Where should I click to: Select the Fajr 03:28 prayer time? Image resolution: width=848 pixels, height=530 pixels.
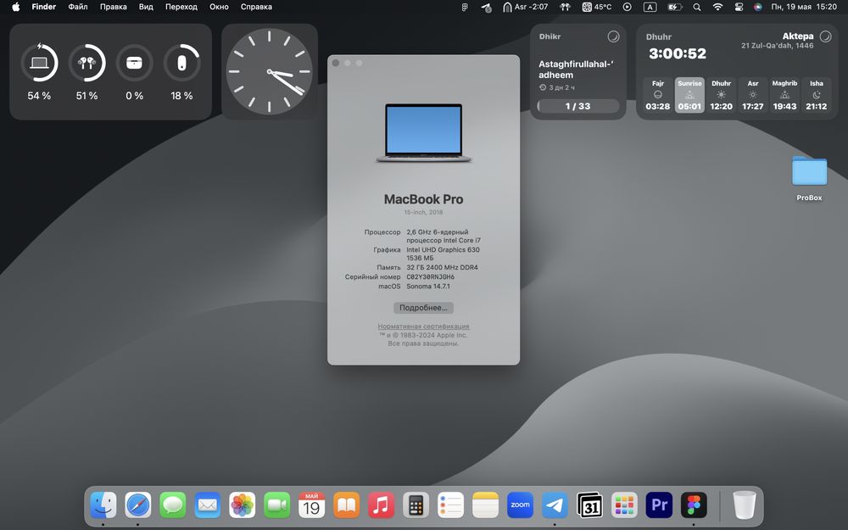tap(658, 95)
